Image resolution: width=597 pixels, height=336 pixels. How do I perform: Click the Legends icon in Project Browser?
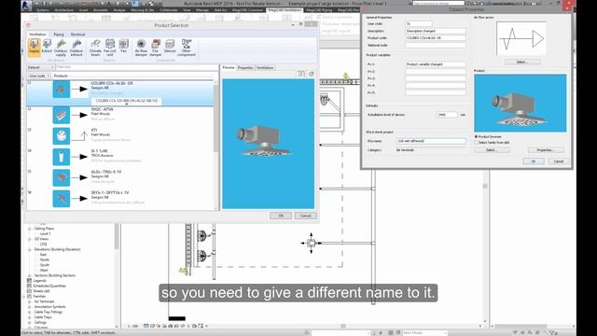click(29, 280)
